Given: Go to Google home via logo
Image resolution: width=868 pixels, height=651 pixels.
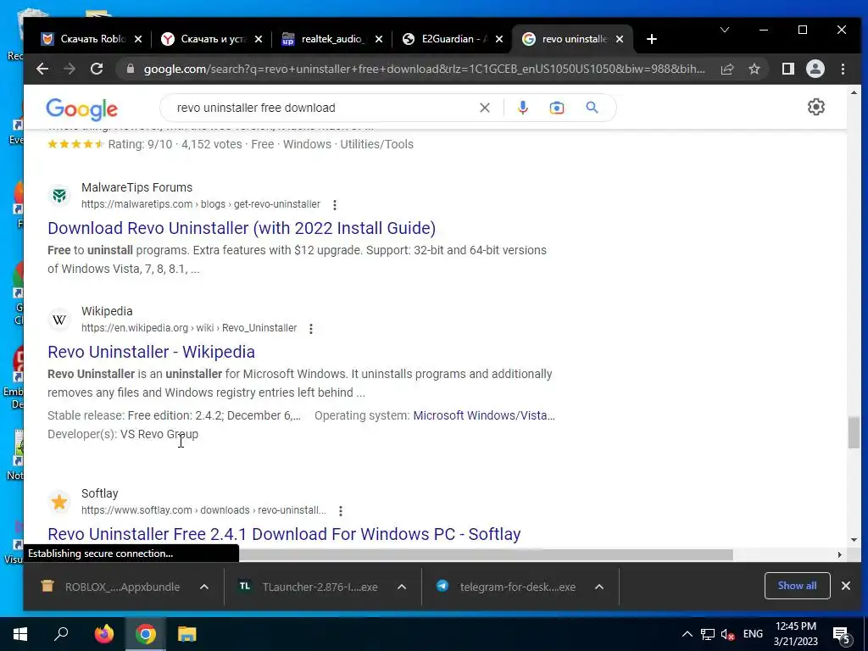Looking at the screenshot, I should click(82, 109).
